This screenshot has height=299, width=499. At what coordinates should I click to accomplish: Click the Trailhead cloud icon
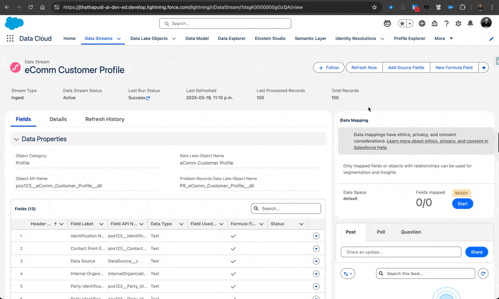(x=434, y=23)
